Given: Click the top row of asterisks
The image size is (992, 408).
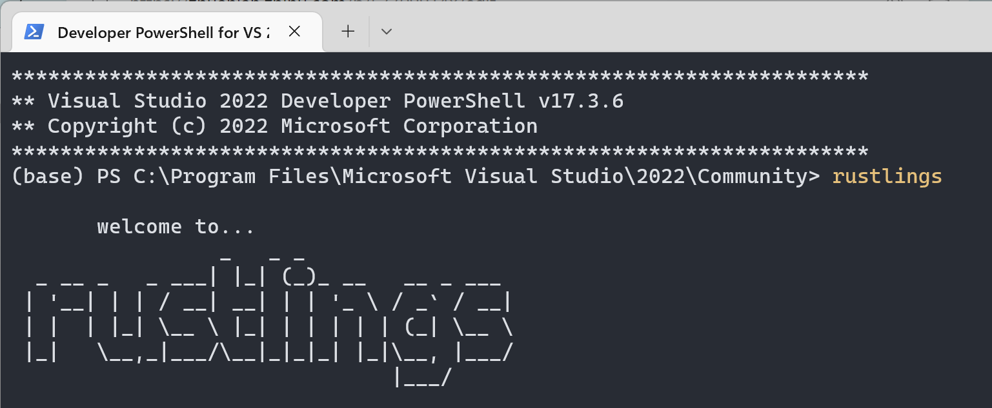Looking at the screenshot, I should pyautogui.click(x=439, y=77).
